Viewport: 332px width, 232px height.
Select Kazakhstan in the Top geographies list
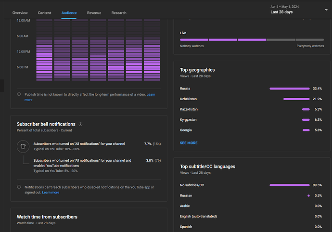tap(188, 109)
